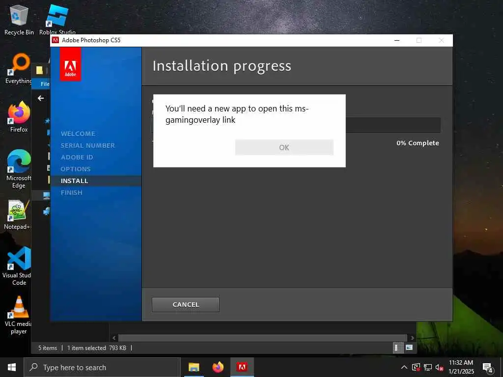Select the FINISH installer step
Image resolution: width=503 pixels, height=377 pixels.
(72, 192)
